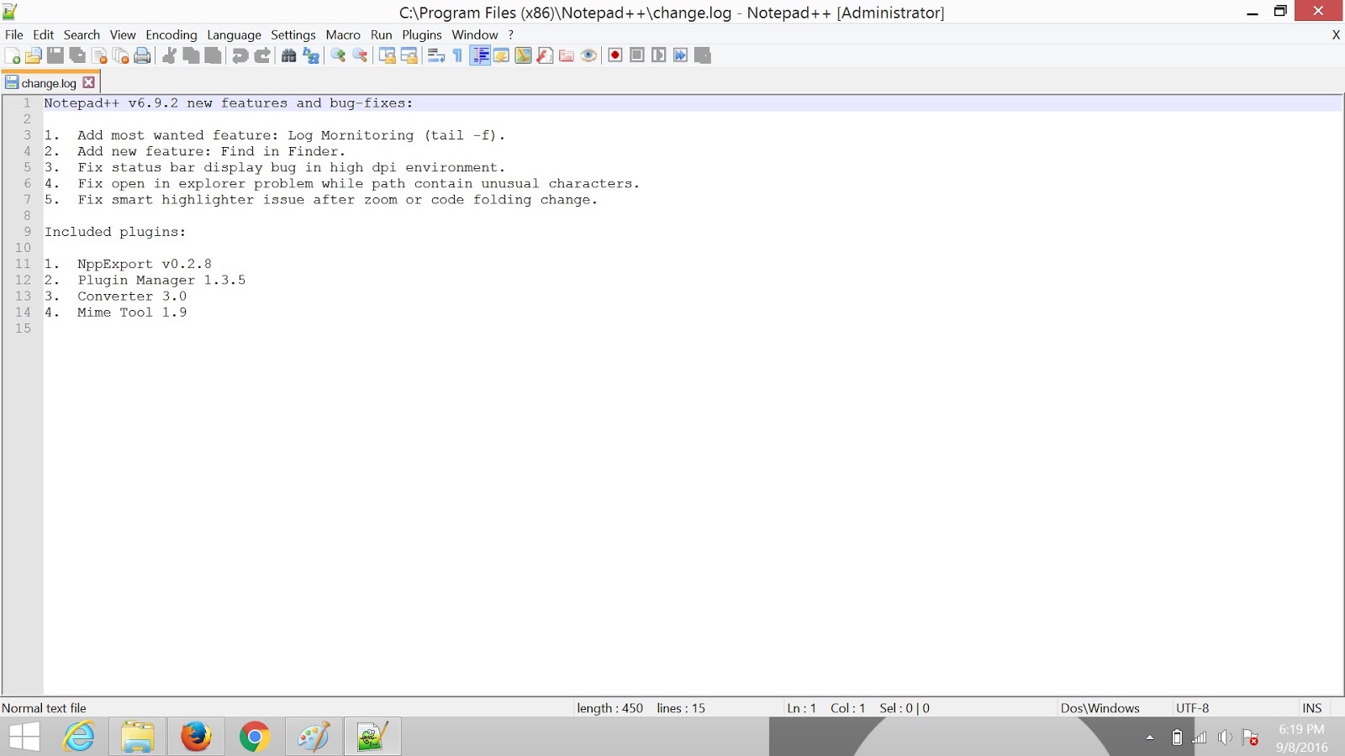
Task: Launch Internet Explorer from taskbar
Action: coord(79,737)
